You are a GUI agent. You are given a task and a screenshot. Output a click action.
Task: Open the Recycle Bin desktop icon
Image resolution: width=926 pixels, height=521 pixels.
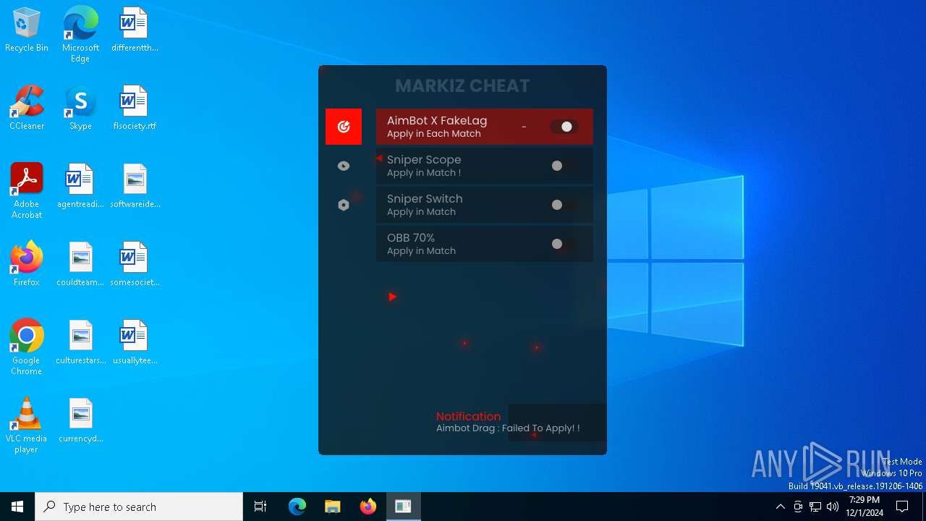(27, 30)
